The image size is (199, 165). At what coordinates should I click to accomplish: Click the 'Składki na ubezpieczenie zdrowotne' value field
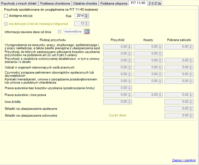coord(176,115)
